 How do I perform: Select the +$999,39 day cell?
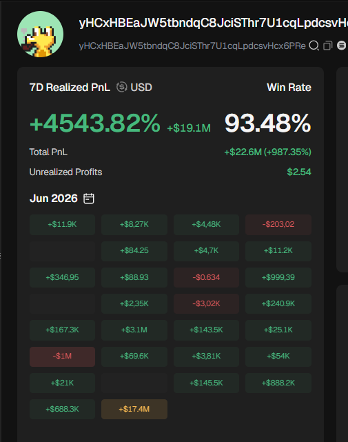(278, 277)
